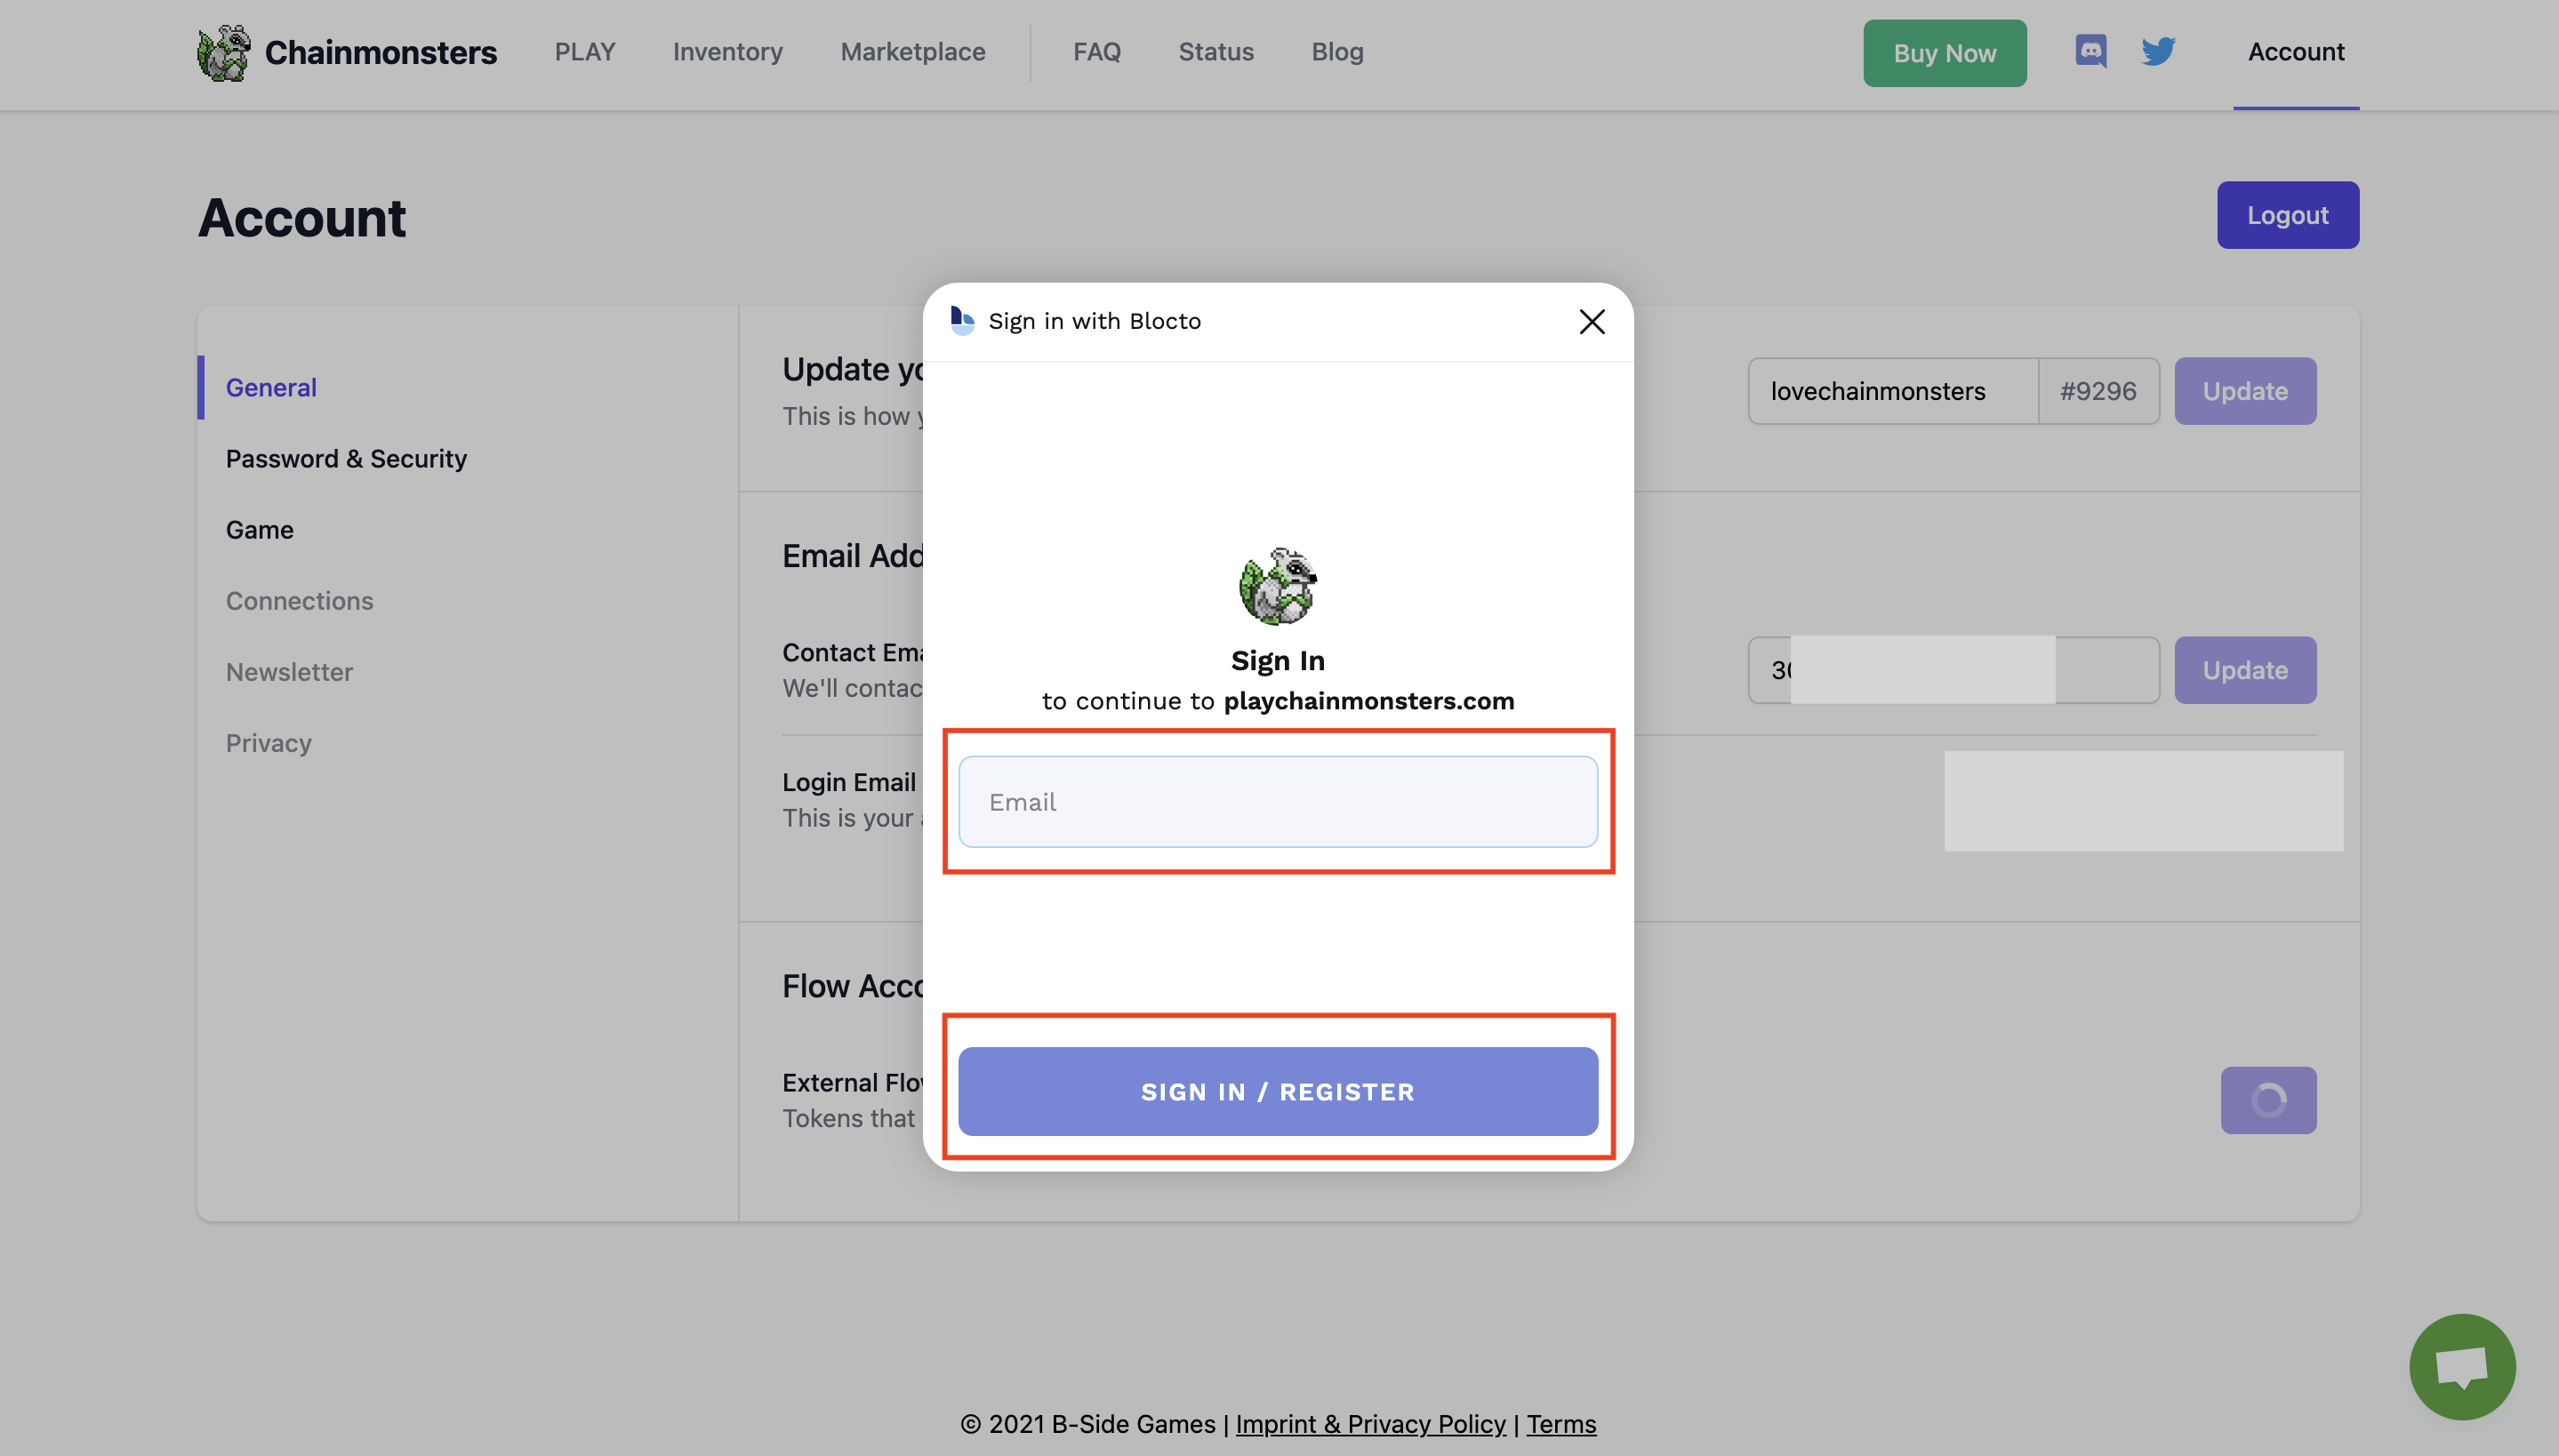Click the green Buy Now button
The height and width of the screenshot is (1456, 2559).
(1944, 53)
